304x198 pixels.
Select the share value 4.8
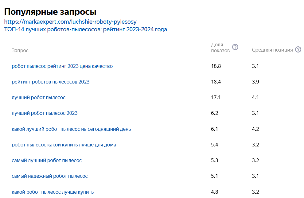tap(214, 192)
